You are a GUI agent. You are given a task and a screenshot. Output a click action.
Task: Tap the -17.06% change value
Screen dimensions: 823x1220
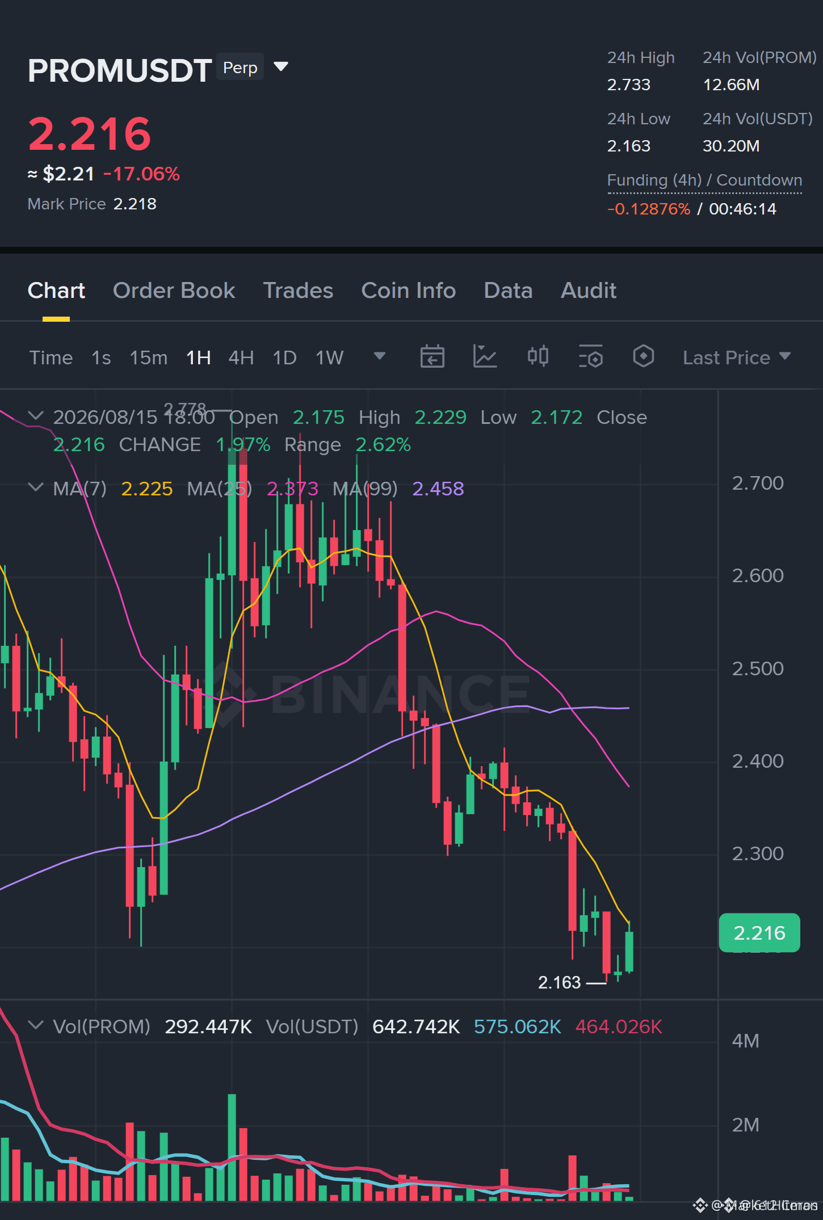(141, 174)
